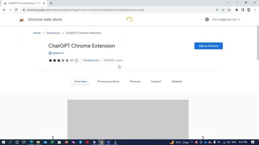The width and height of the screenshot is (259, 145).
Task: Open the Productivity category link
Action: 91,60
